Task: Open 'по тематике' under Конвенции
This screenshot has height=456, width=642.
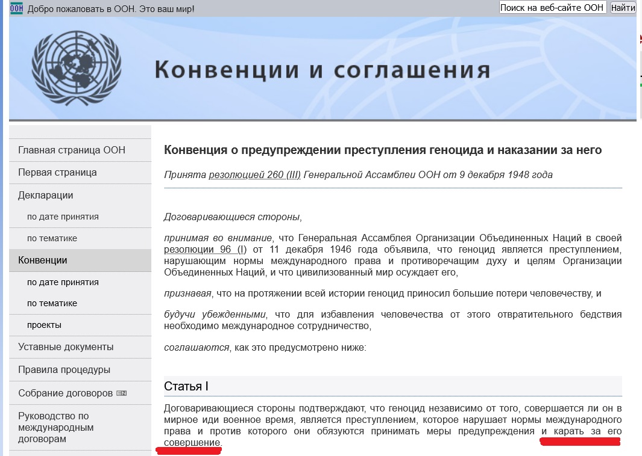Action: 52,303
